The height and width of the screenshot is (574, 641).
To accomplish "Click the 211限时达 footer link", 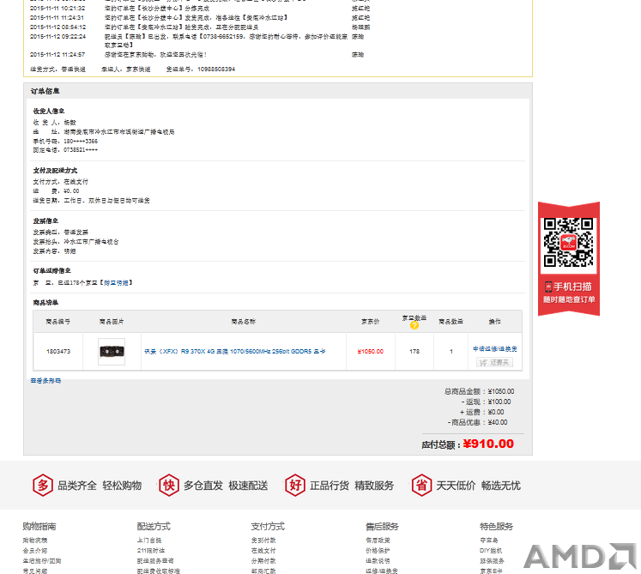I will tap(151, 551).
